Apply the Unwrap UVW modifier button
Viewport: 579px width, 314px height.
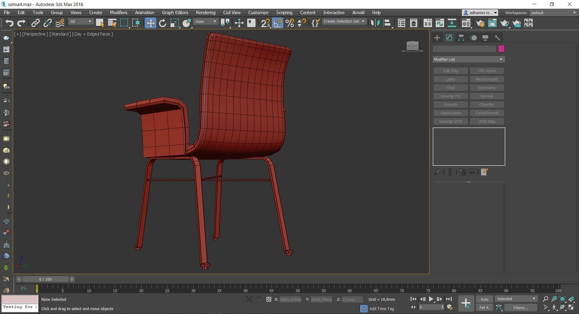[x=450, y=121]
